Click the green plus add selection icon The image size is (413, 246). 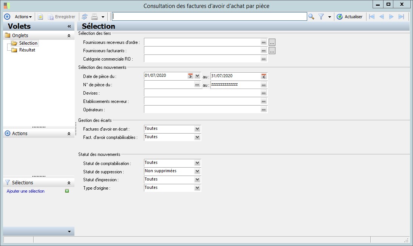click(x=67, y=191)
